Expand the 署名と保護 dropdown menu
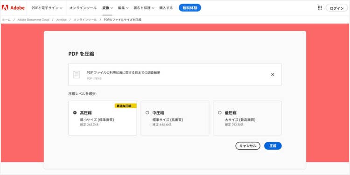The height and width of the screenshot is (175, 350). [144, 8]
